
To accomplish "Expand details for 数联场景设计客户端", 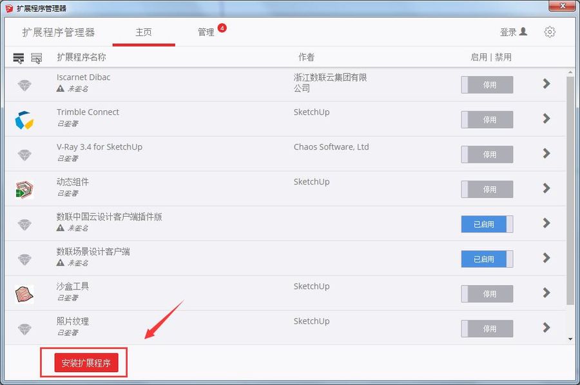I will (546, 258).
